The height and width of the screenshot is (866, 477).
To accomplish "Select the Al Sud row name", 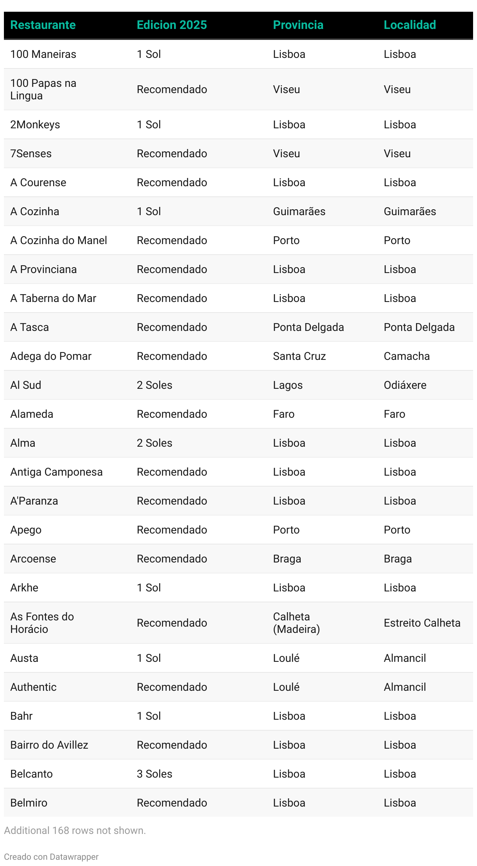I will 25,385.
